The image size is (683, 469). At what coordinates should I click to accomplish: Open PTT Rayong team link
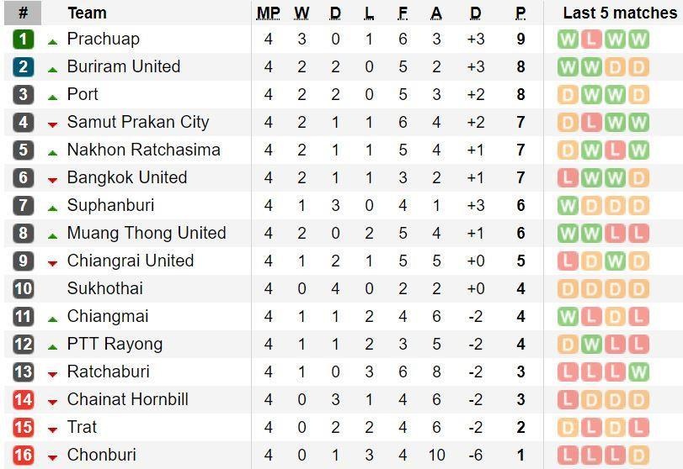pos(115,345)
